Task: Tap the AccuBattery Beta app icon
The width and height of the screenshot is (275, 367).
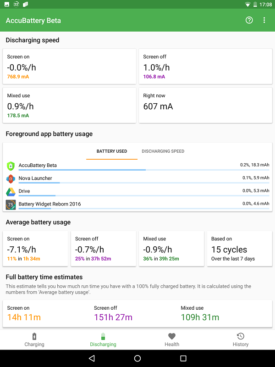Action: (x=11, y=166)
